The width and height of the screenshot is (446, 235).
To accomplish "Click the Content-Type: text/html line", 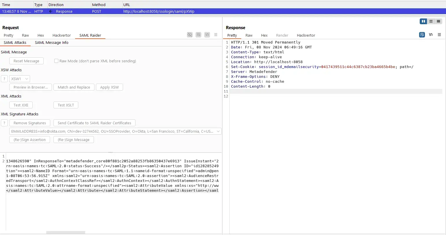I will 257,52.
